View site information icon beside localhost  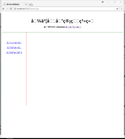tap(15, 9)
